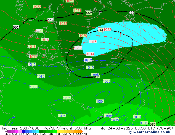
Task: Click the magenta swatch in the thickness legend
Action: (x=16, y=131)
